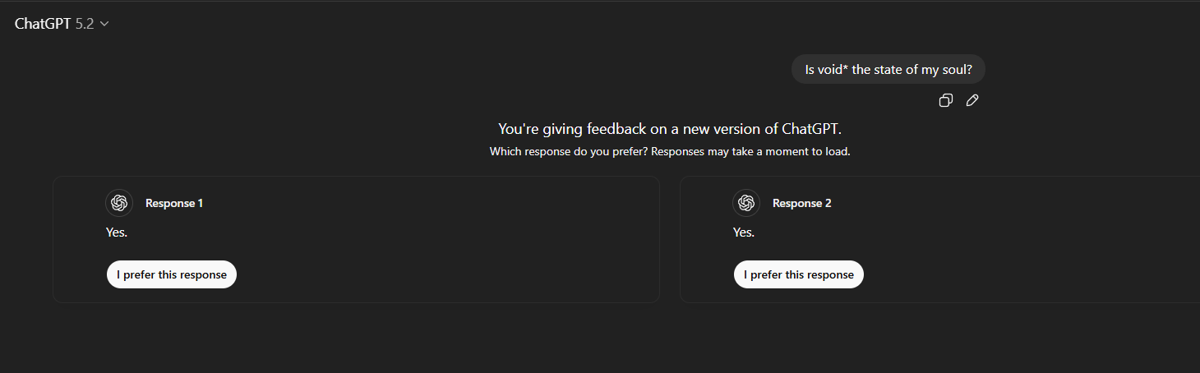This screenshot has height=373, width=1200.
Task: Click the "Which response do you prefer?" subtext
Action: pyautogui.click(x=670, y=151)
